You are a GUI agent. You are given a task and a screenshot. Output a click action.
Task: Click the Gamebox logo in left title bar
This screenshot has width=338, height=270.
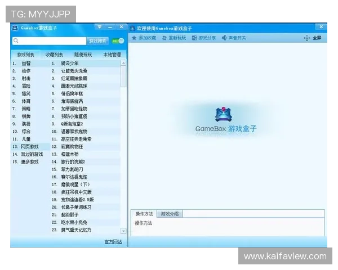click(x=15, y=28)
